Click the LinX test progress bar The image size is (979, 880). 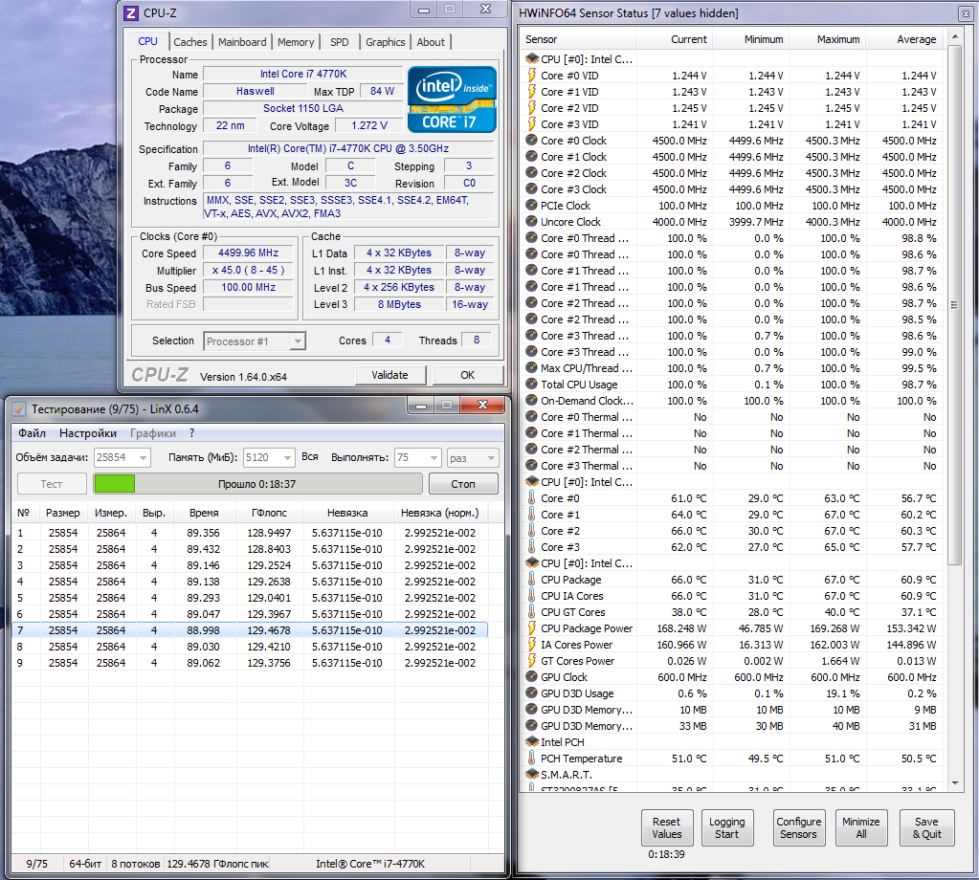click(257, 484)
